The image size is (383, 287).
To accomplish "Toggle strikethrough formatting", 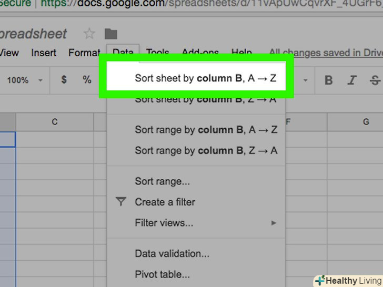I will (375, 80).
